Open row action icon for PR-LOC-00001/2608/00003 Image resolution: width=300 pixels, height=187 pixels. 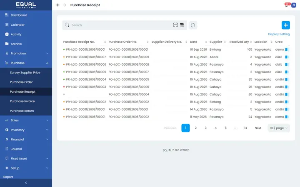pos(287,87)
